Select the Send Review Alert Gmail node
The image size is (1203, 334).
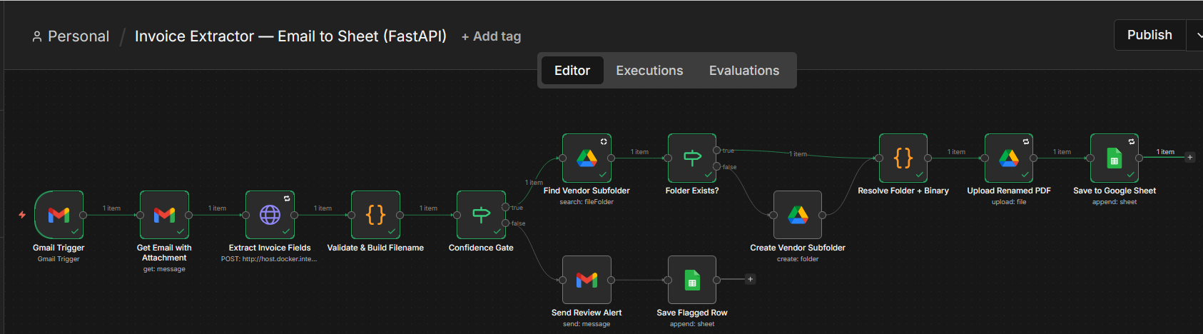click(x=587, y=280)
